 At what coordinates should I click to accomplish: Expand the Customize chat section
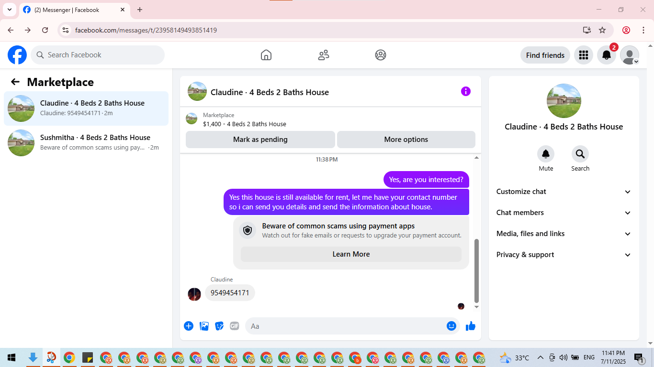click(564, 192)
